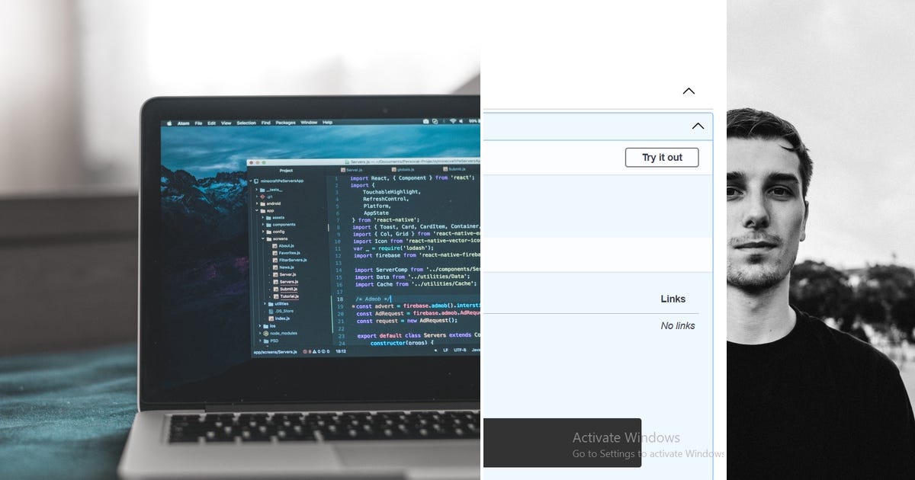915x480 pixels.
Task: Click line number 18 in gutter
Action: point(341,299)
